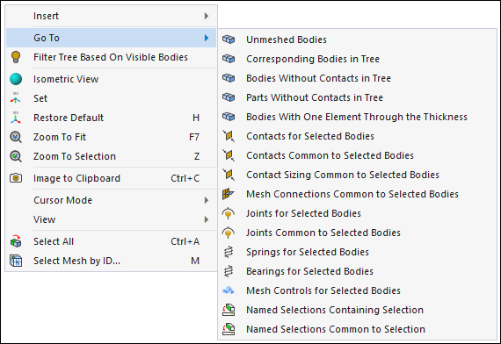The height and width of the screenshot is (344, 501).
Task: Expand the Cursor Mode submenu arrow
Action: tap(207, 200)
